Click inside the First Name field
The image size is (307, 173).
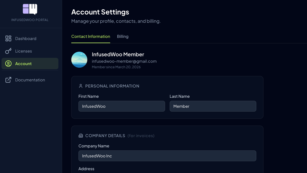coord(122,106)
